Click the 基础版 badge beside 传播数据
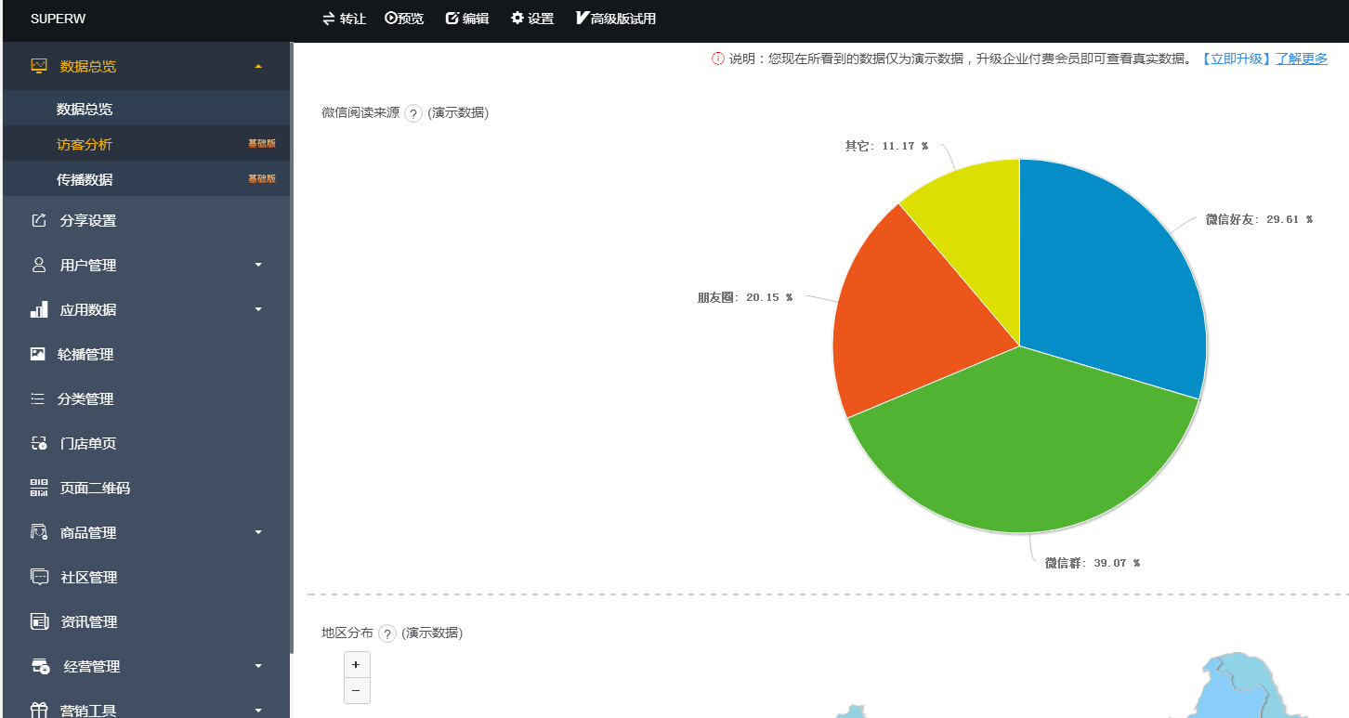 pyautogui.click(x=262, y=179)
